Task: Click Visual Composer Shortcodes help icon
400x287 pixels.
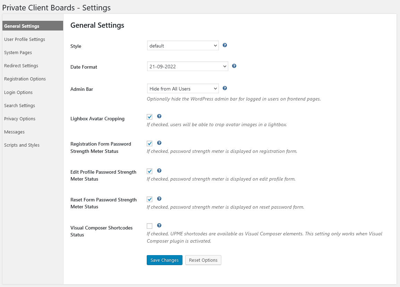Action: click(x=159, y=225)
